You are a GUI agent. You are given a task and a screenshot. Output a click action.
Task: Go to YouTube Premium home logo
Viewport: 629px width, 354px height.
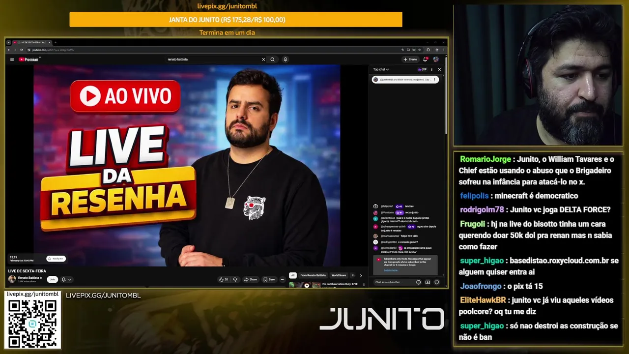click(29, 59)
